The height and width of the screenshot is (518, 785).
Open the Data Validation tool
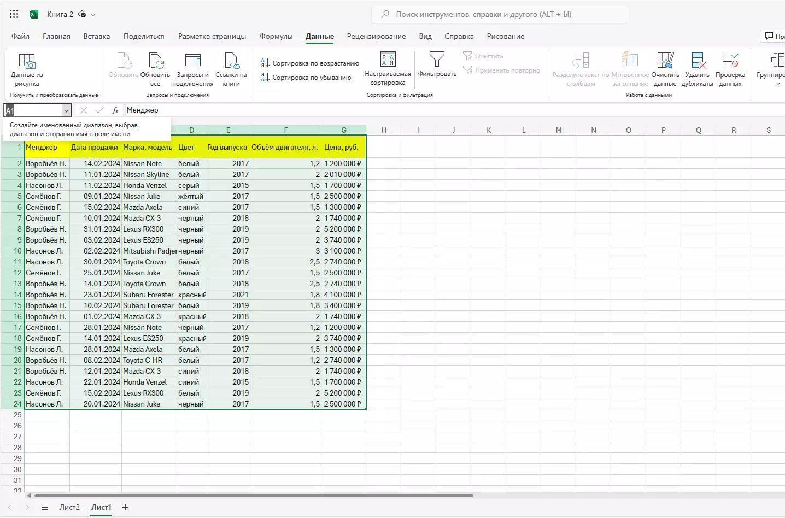point(730,61)
